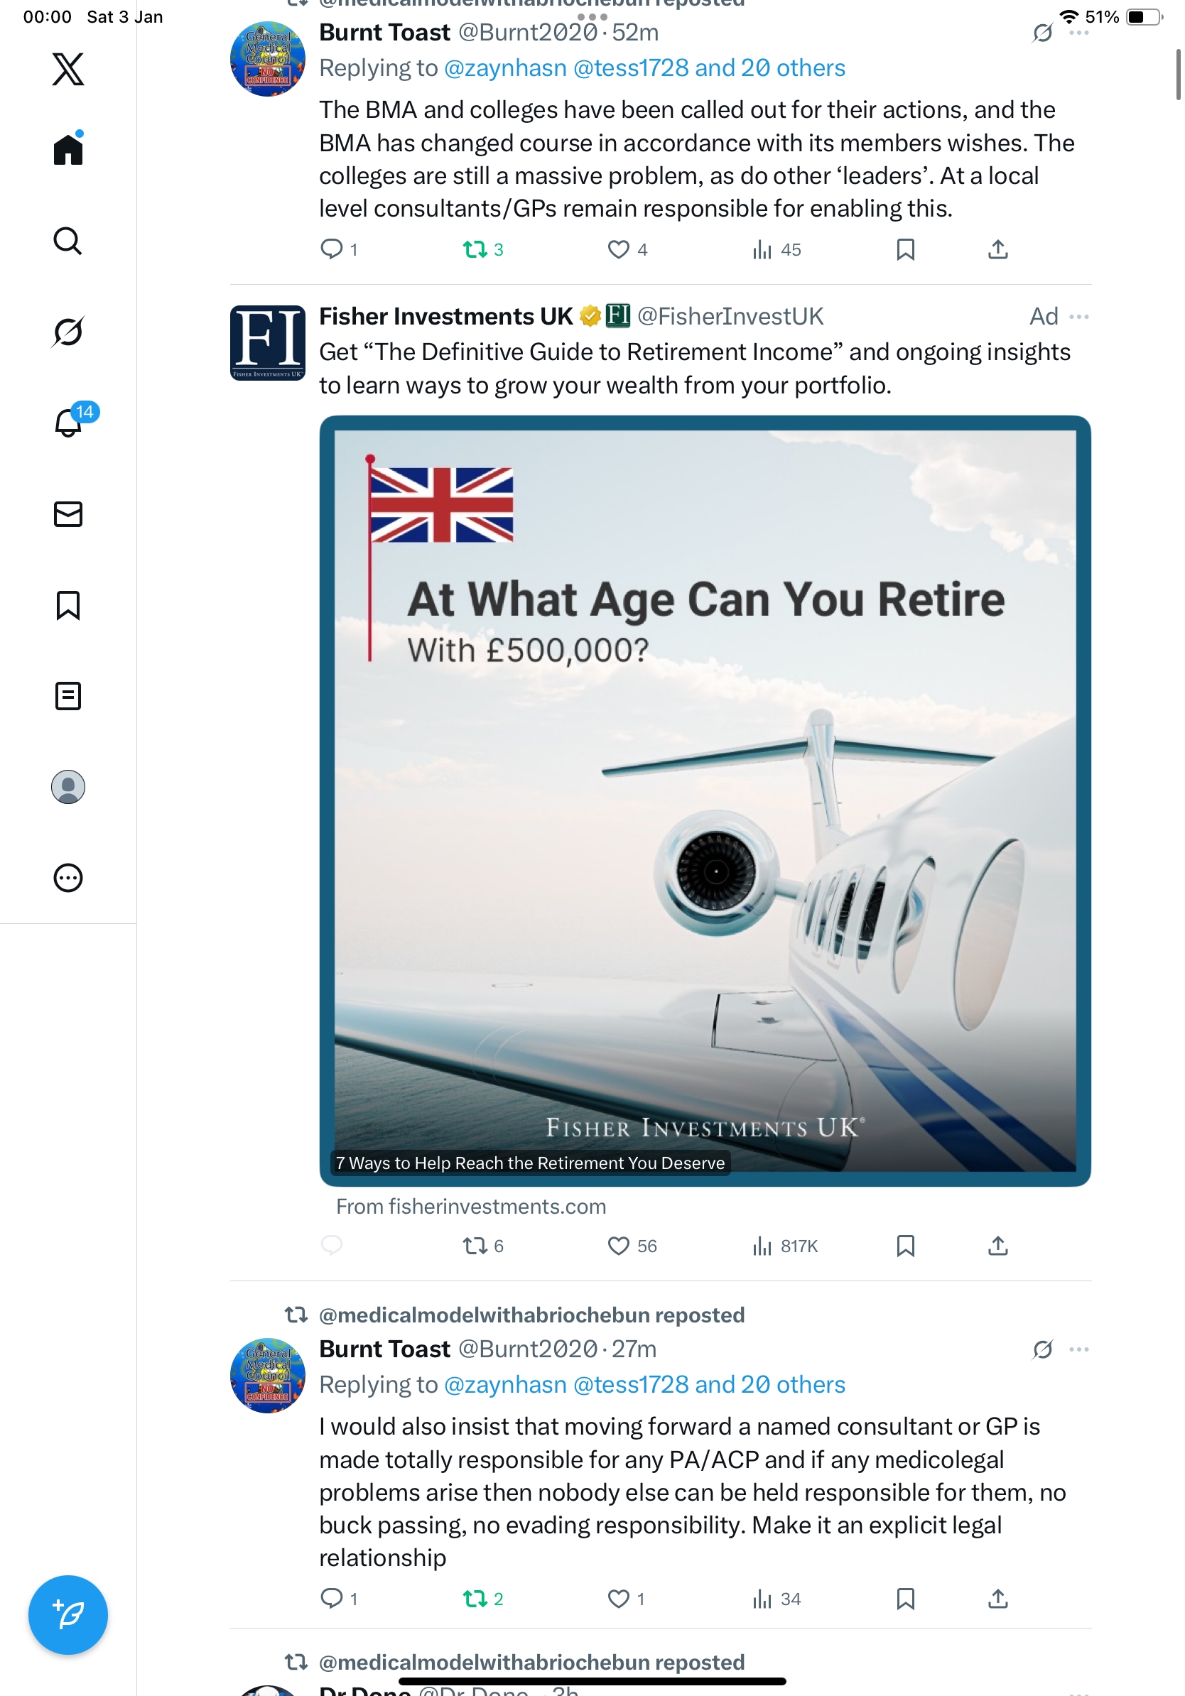Open the X logo home

click(68, 70)
